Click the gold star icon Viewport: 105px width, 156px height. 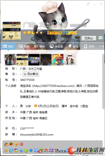[x=6, y=151]
